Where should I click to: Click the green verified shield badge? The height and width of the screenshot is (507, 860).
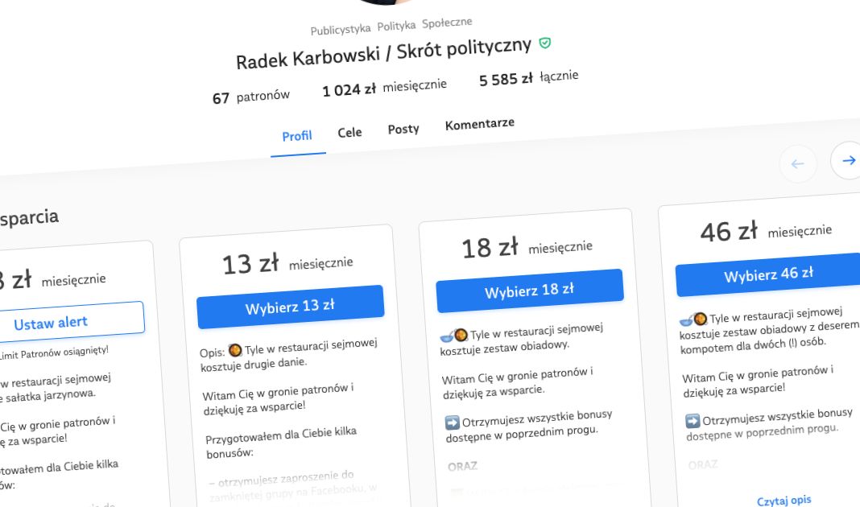545,43
